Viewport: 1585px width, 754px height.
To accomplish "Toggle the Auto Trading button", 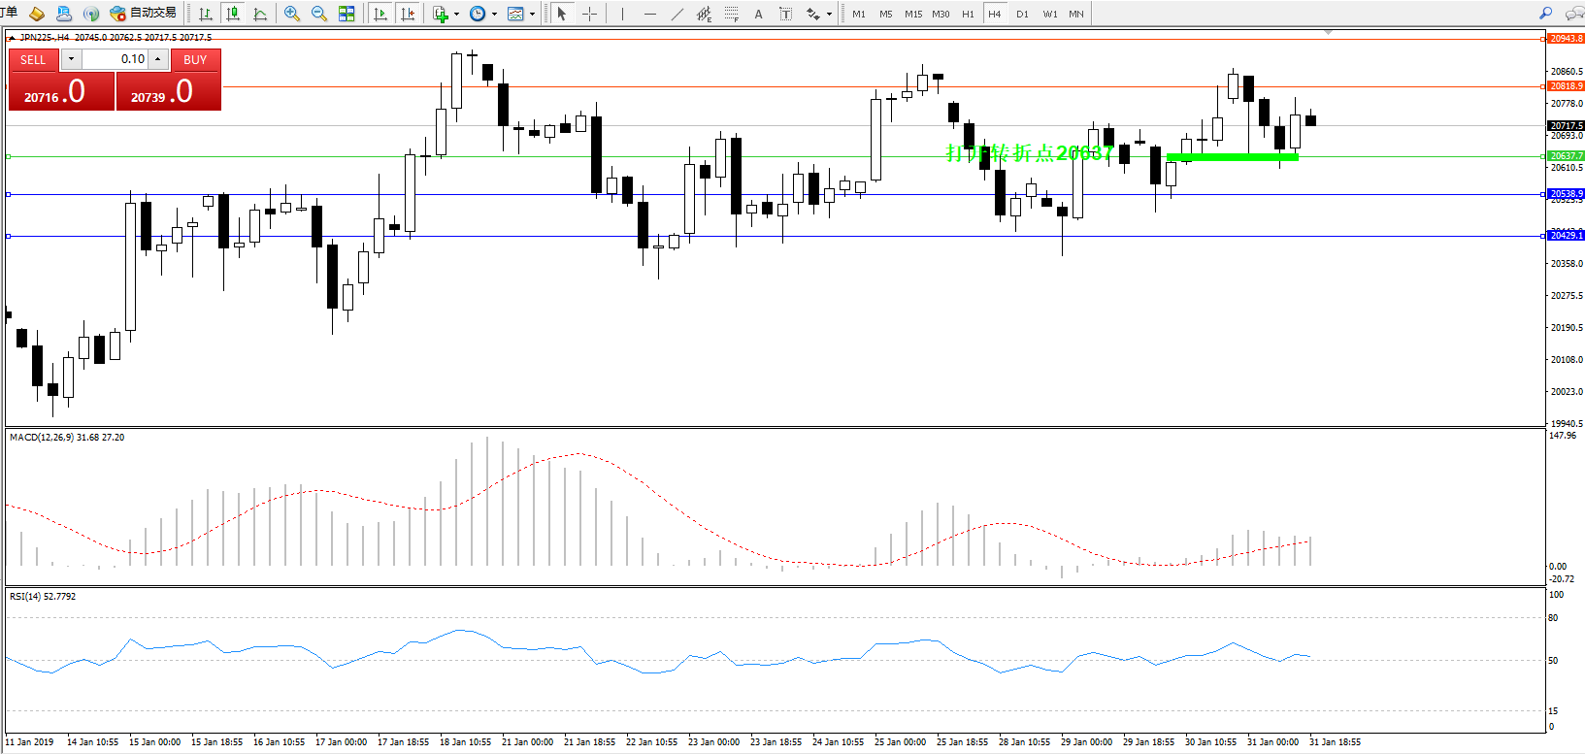I will pyautogui.click(x=144, y=13).
